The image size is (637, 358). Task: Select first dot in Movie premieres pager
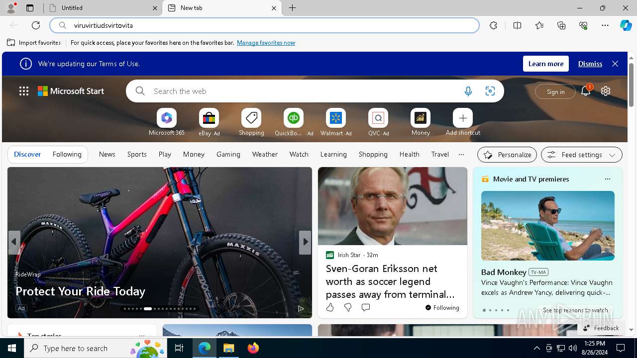click(484, 310)
